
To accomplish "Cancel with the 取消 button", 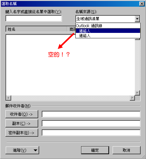I will 126,150.
